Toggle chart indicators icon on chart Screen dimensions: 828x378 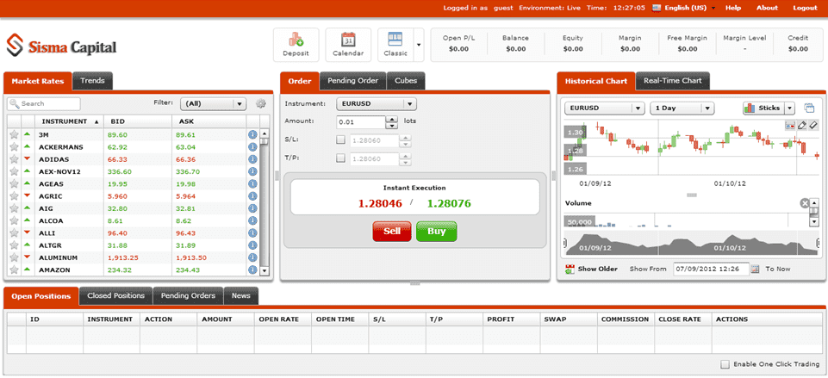click(x=790, y=126)
